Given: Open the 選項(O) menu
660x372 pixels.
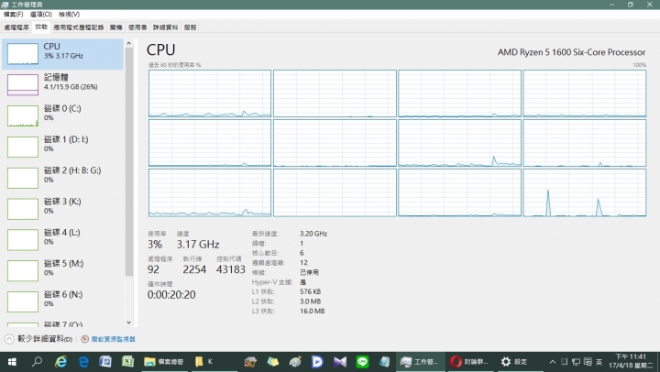Looking at the screenshot, I should coord(41,15).
